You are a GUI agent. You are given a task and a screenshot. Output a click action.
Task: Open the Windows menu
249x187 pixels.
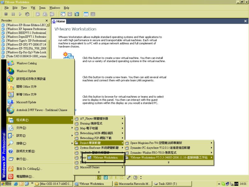point(55,8)
